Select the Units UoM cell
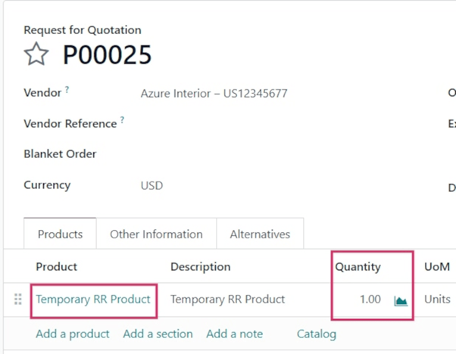 [x=437, y=299]
